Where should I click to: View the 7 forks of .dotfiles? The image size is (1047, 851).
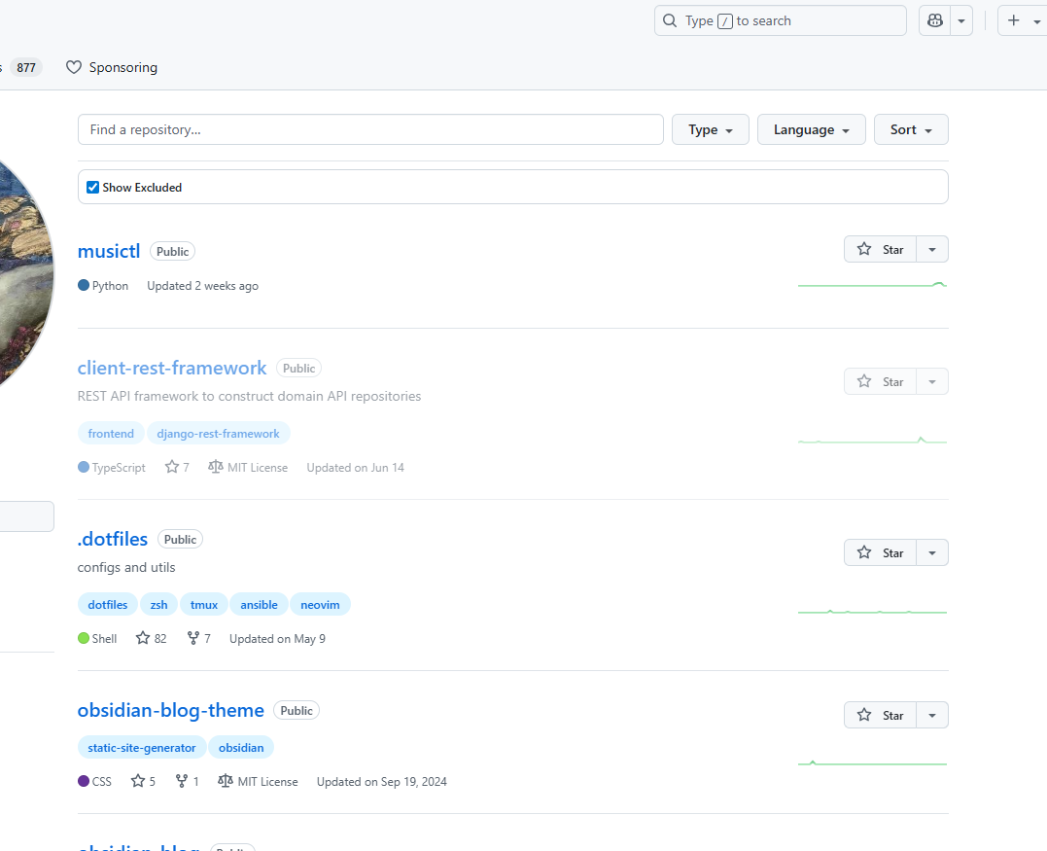[198, 638]
